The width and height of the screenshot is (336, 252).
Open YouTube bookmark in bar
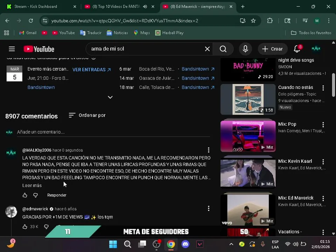[64, 33]
